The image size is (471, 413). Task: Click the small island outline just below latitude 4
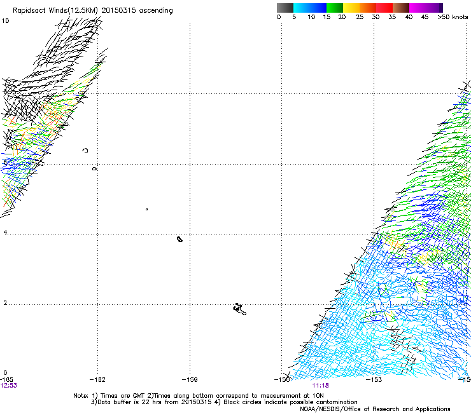click(179, 239)
